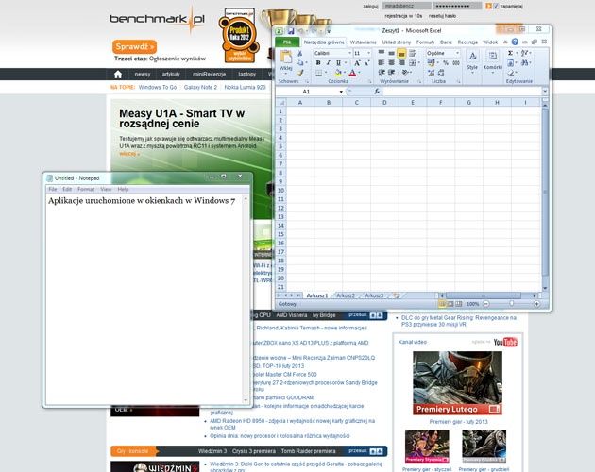Expand the Komórki dropdown in Excel ribbon
This screenshot has height=472, width=595.
point(493,74)
